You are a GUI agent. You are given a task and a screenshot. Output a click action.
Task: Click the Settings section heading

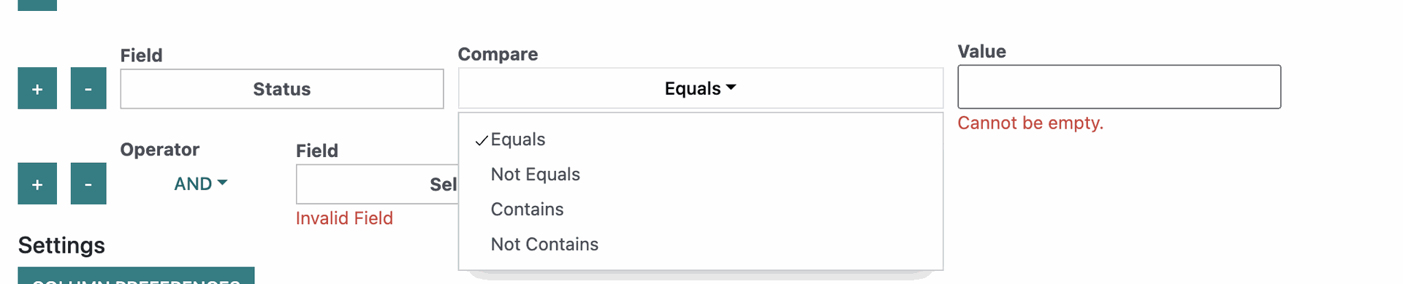pyautogui.click(x=61, y=245)
